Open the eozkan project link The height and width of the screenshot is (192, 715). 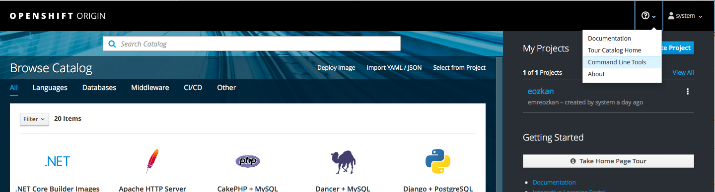[541, 91]
